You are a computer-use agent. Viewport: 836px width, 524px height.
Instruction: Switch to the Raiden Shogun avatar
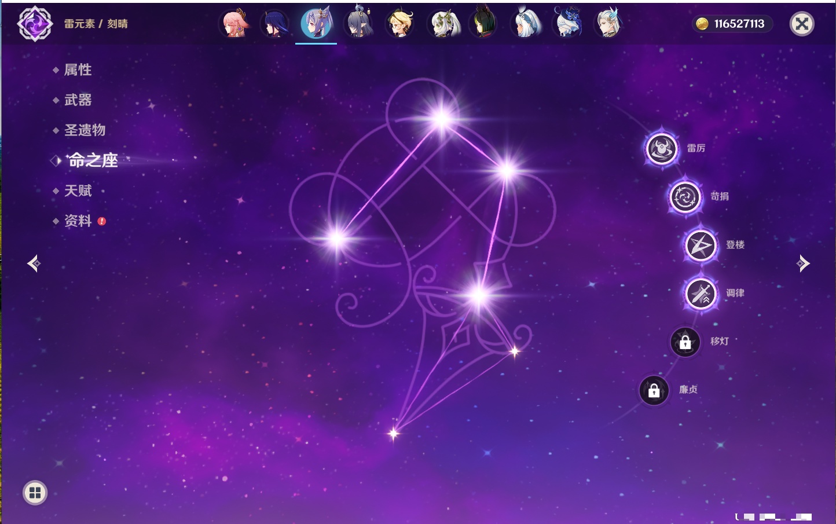click(274, 24)
